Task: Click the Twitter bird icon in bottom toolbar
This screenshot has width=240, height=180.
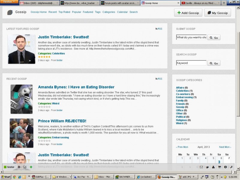Action: (207, 167)
